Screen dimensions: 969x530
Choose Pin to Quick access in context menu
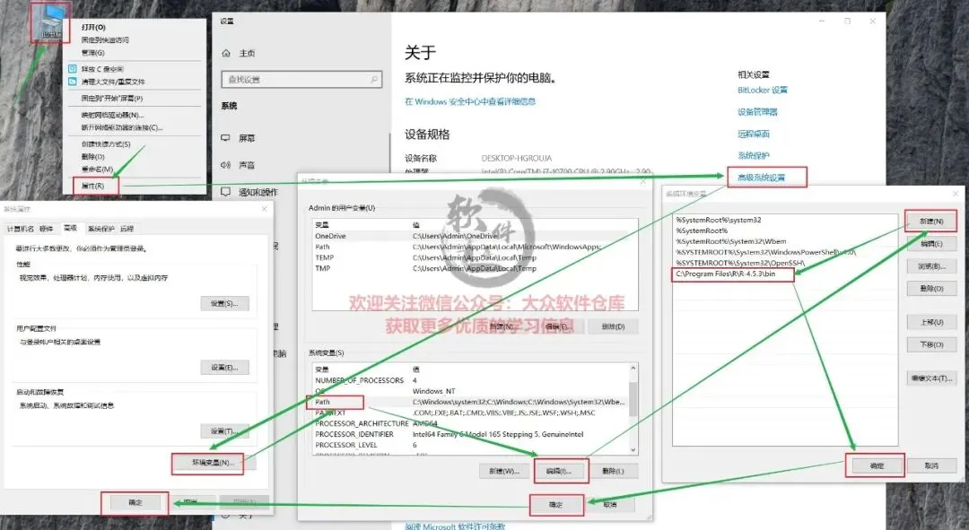click(x=105, y=39)
